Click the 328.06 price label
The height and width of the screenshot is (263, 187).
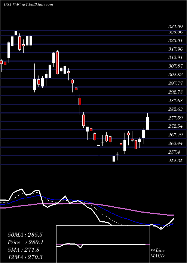(x=175, y=32)
